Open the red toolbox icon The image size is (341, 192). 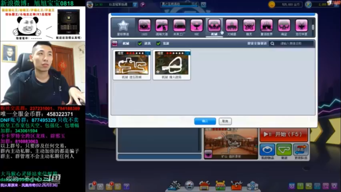[237, 185]
